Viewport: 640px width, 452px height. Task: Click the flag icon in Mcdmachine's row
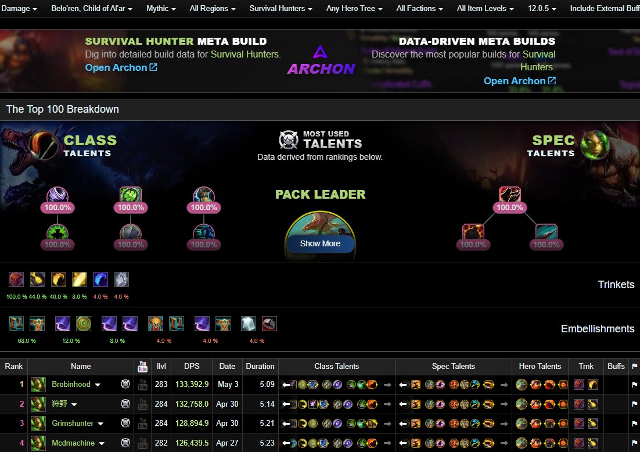pos(634,443)
